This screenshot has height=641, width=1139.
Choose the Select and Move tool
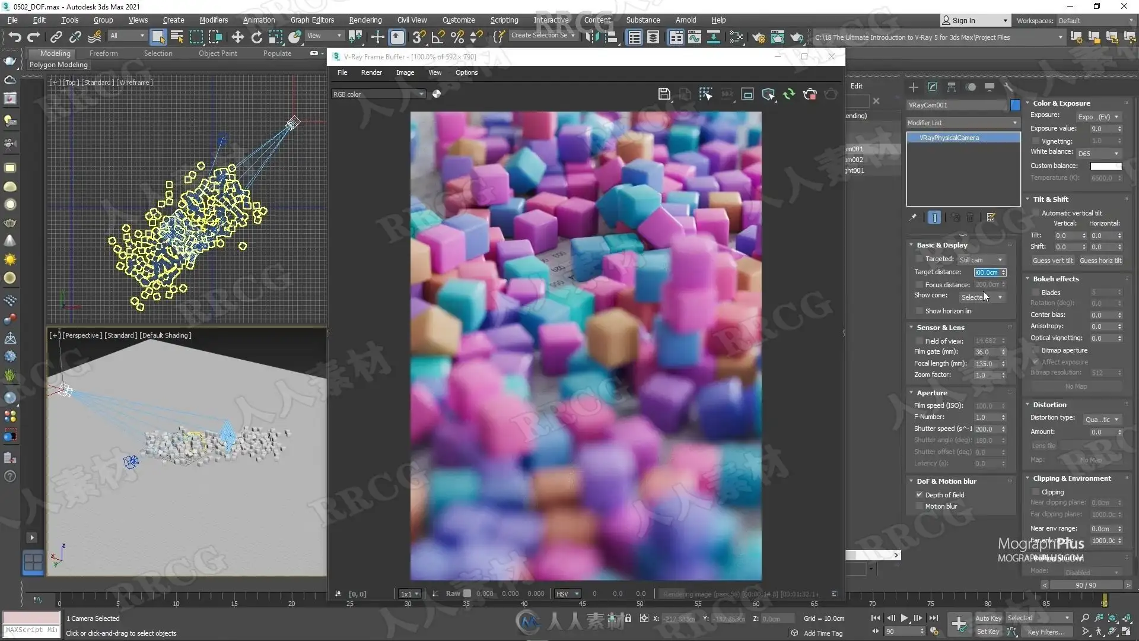point(237,37)
